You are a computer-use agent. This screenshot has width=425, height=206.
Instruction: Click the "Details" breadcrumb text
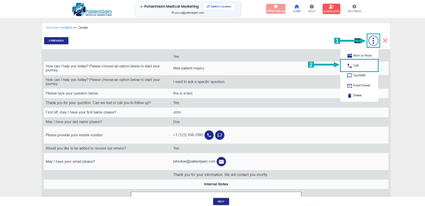pos(83,28)
